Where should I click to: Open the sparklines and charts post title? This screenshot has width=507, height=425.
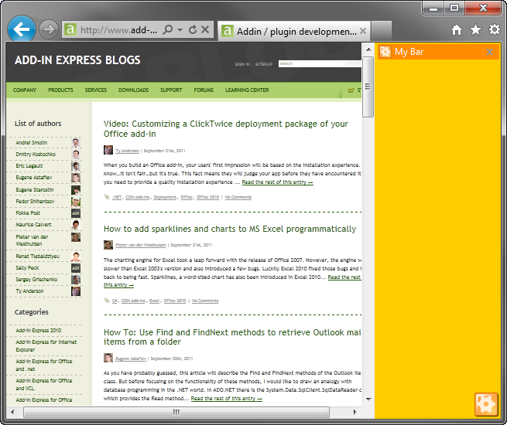pyautogui.click(x=230, y=229)
